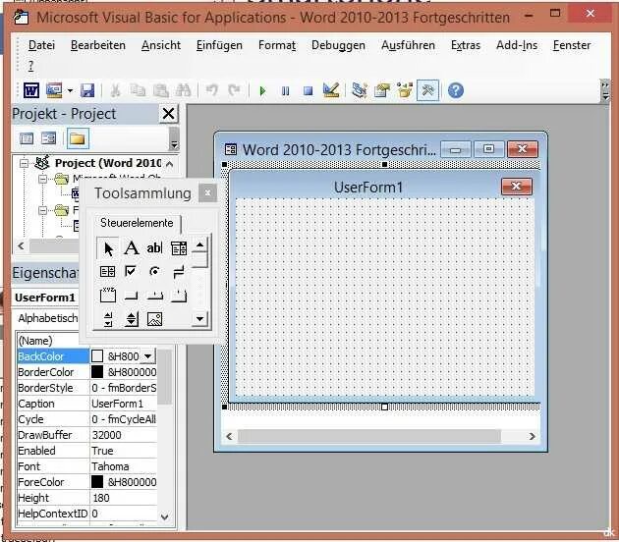The width and height of the screenshot is (619, 542).
Task: Copy icon in the toolbar
Action: [x=138, y=90]
